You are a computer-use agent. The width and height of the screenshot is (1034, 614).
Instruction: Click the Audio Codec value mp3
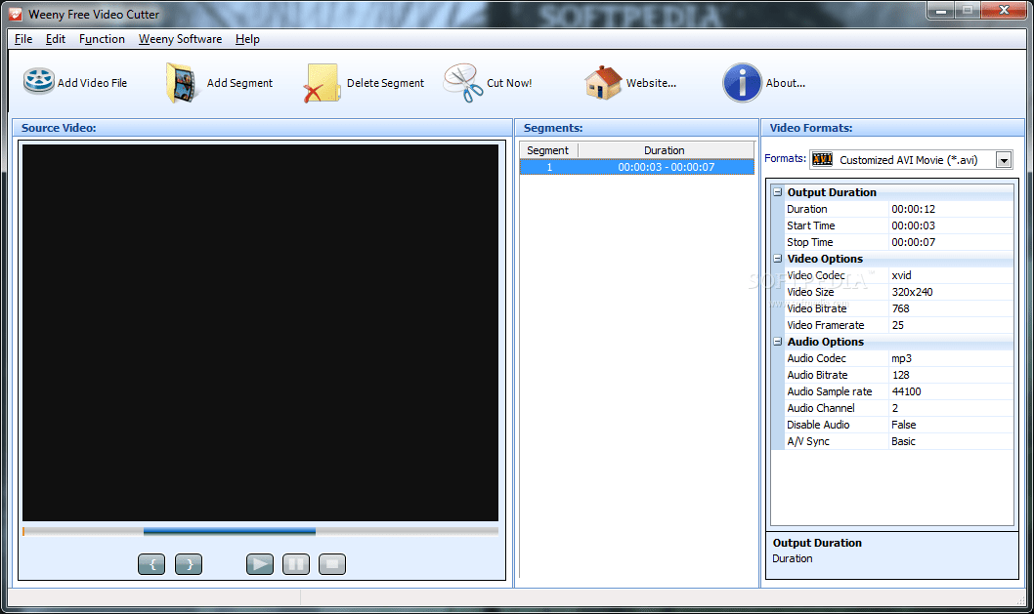(x=901, y=358)
